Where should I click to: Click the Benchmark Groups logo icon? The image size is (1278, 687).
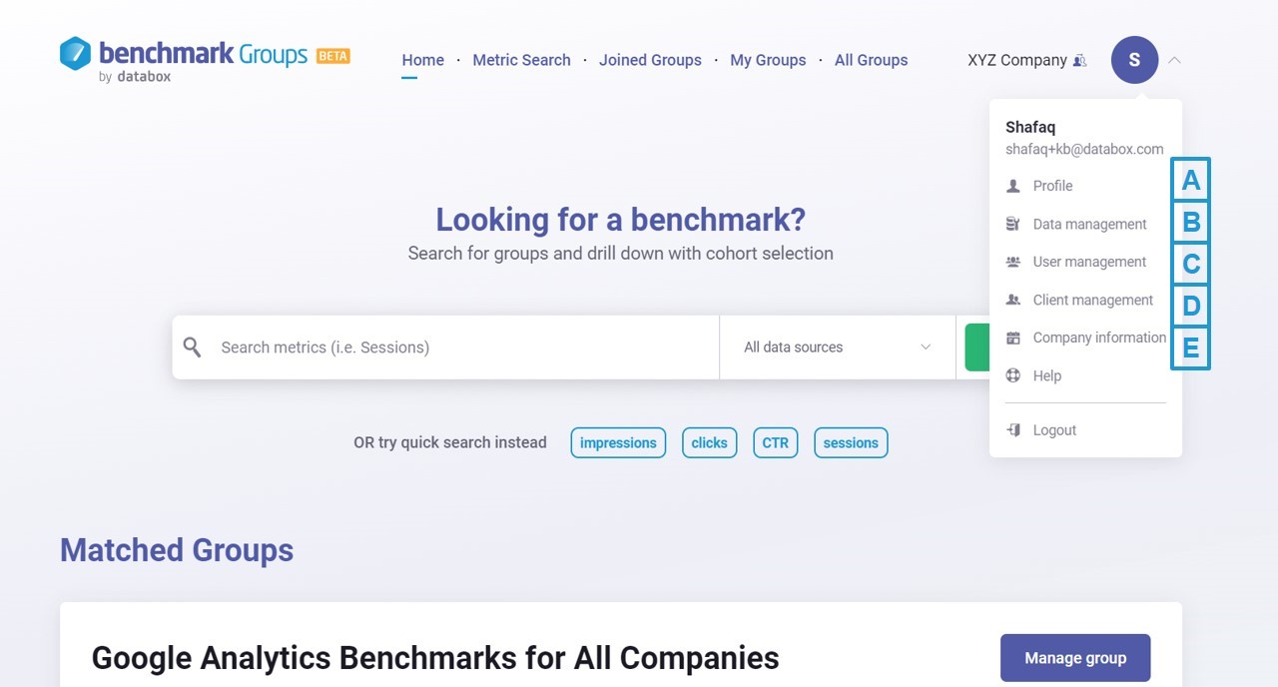(x=76, y=53)
